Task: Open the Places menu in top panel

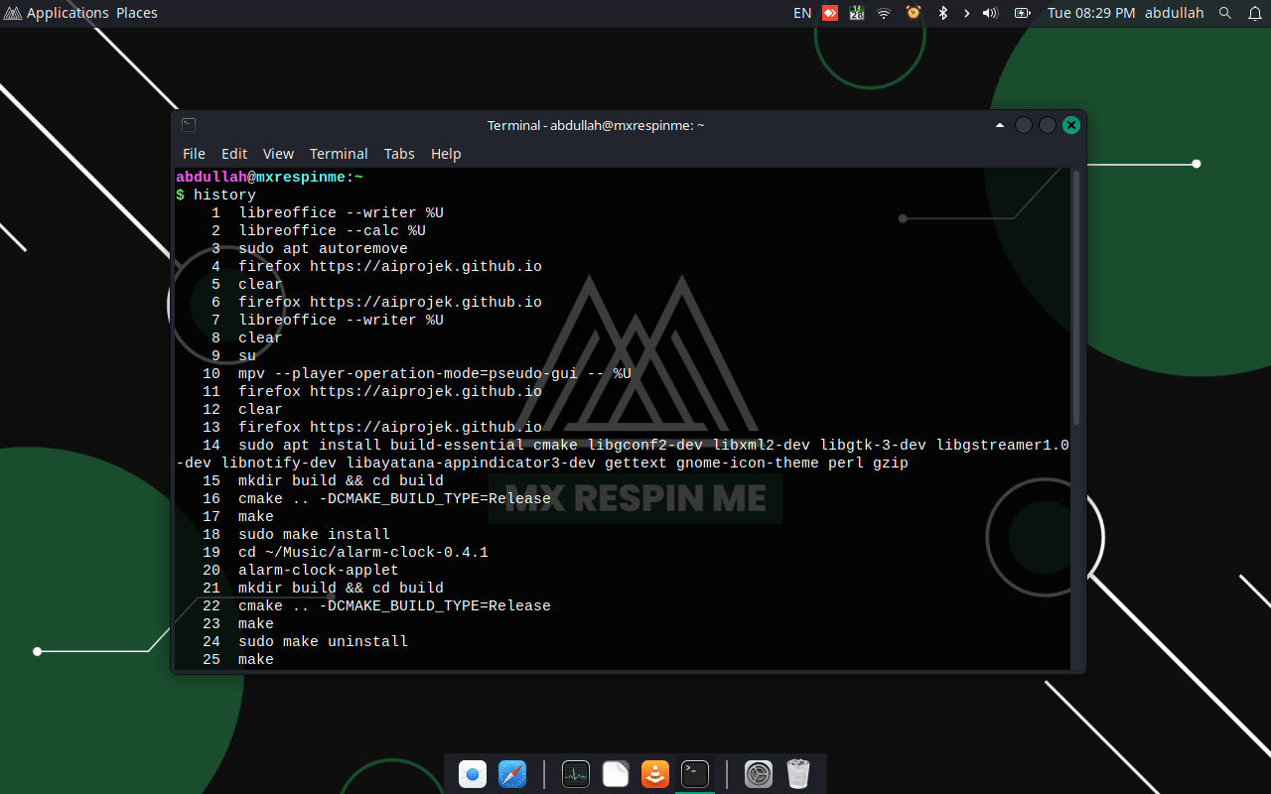Action: pyautogui.click(x=137, y=13)
